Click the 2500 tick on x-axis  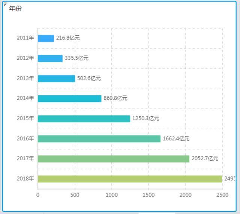tap(222, 195)
